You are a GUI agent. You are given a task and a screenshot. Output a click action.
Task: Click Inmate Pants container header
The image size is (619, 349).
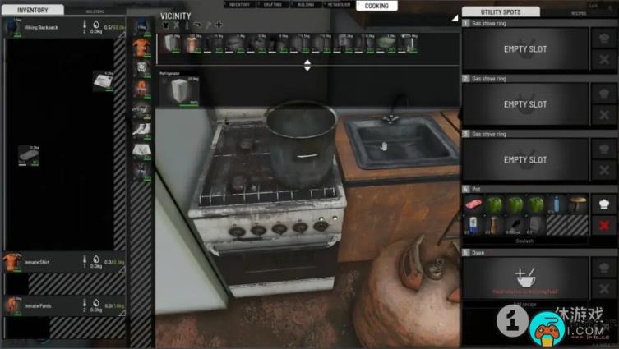pos(64,305)
